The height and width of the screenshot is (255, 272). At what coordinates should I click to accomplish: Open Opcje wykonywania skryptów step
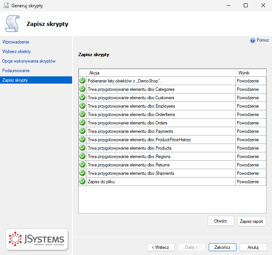pos(29,61)
